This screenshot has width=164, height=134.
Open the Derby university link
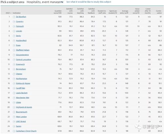tap(18, 36)
